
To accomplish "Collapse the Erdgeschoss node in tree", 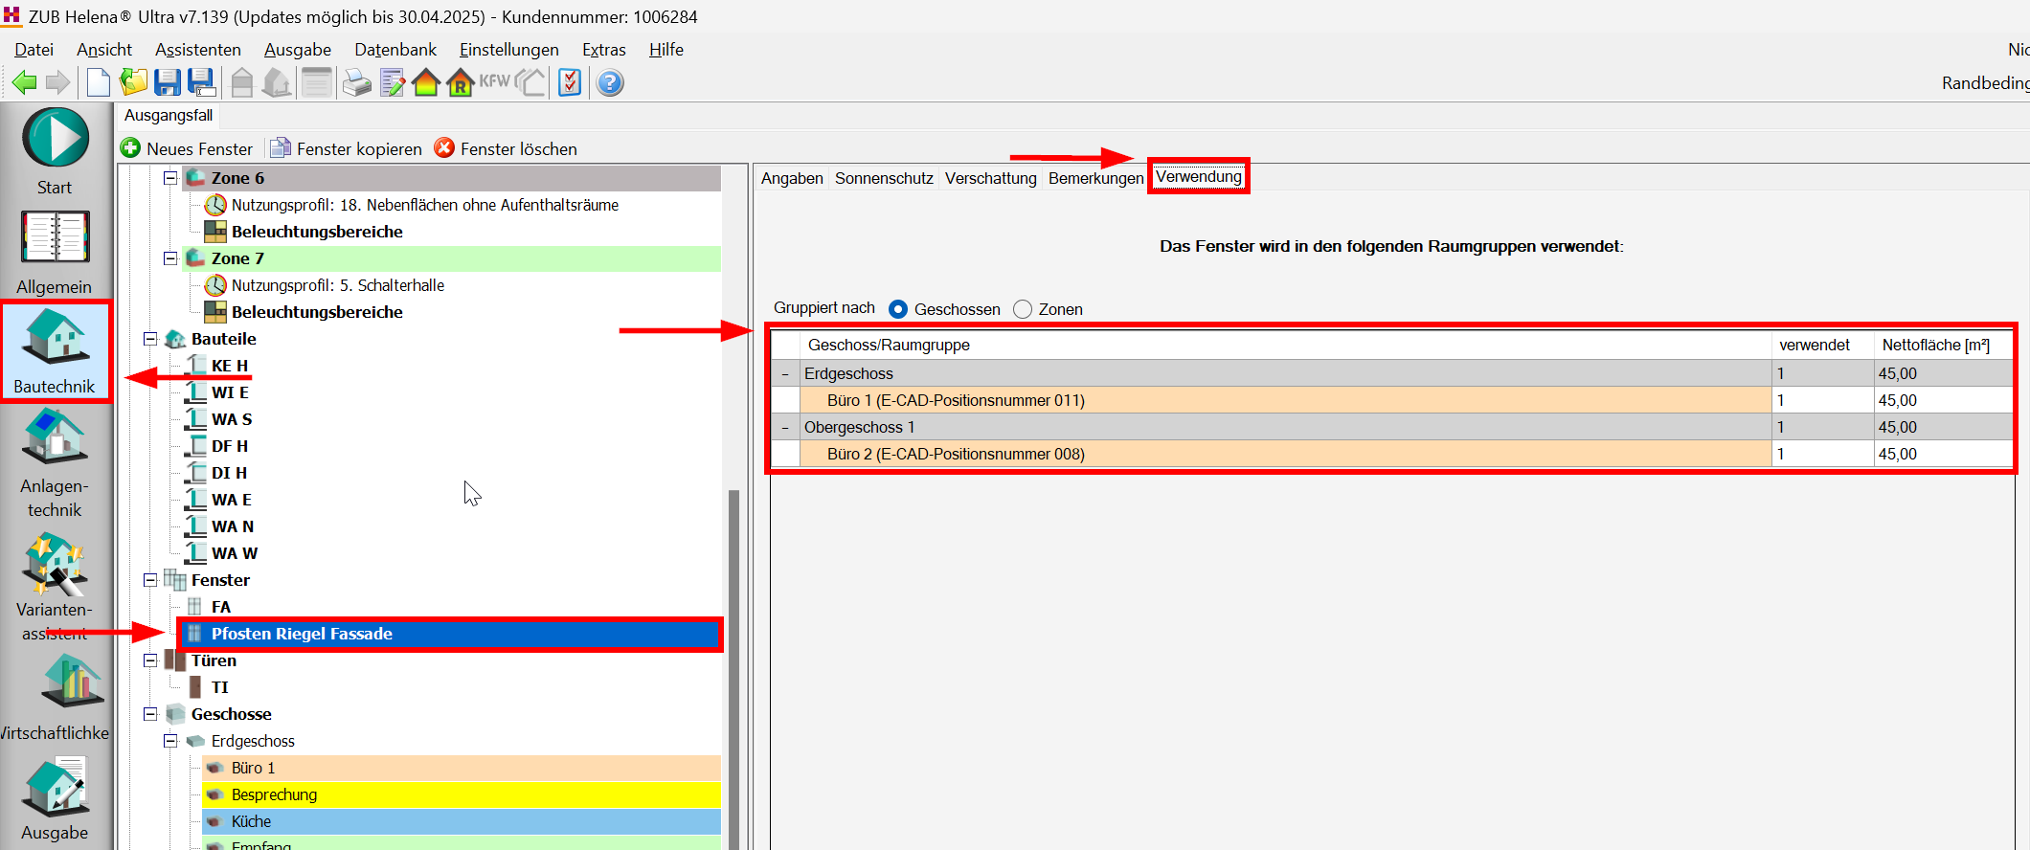I will point(170,741).
